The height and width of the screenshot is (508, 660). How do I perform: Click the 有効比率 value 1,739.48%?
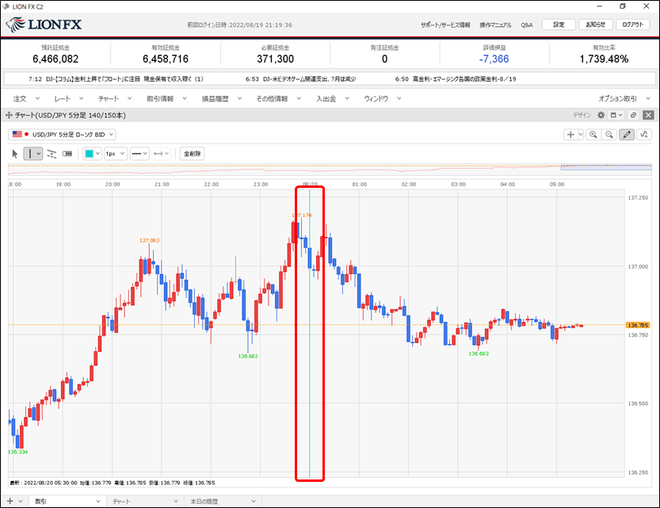click(x=604, y=59)
